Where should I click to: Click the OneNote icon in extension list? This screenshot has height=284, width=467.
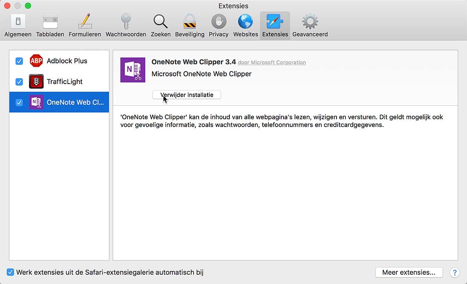pyautogui.click(x=36, y=102)
